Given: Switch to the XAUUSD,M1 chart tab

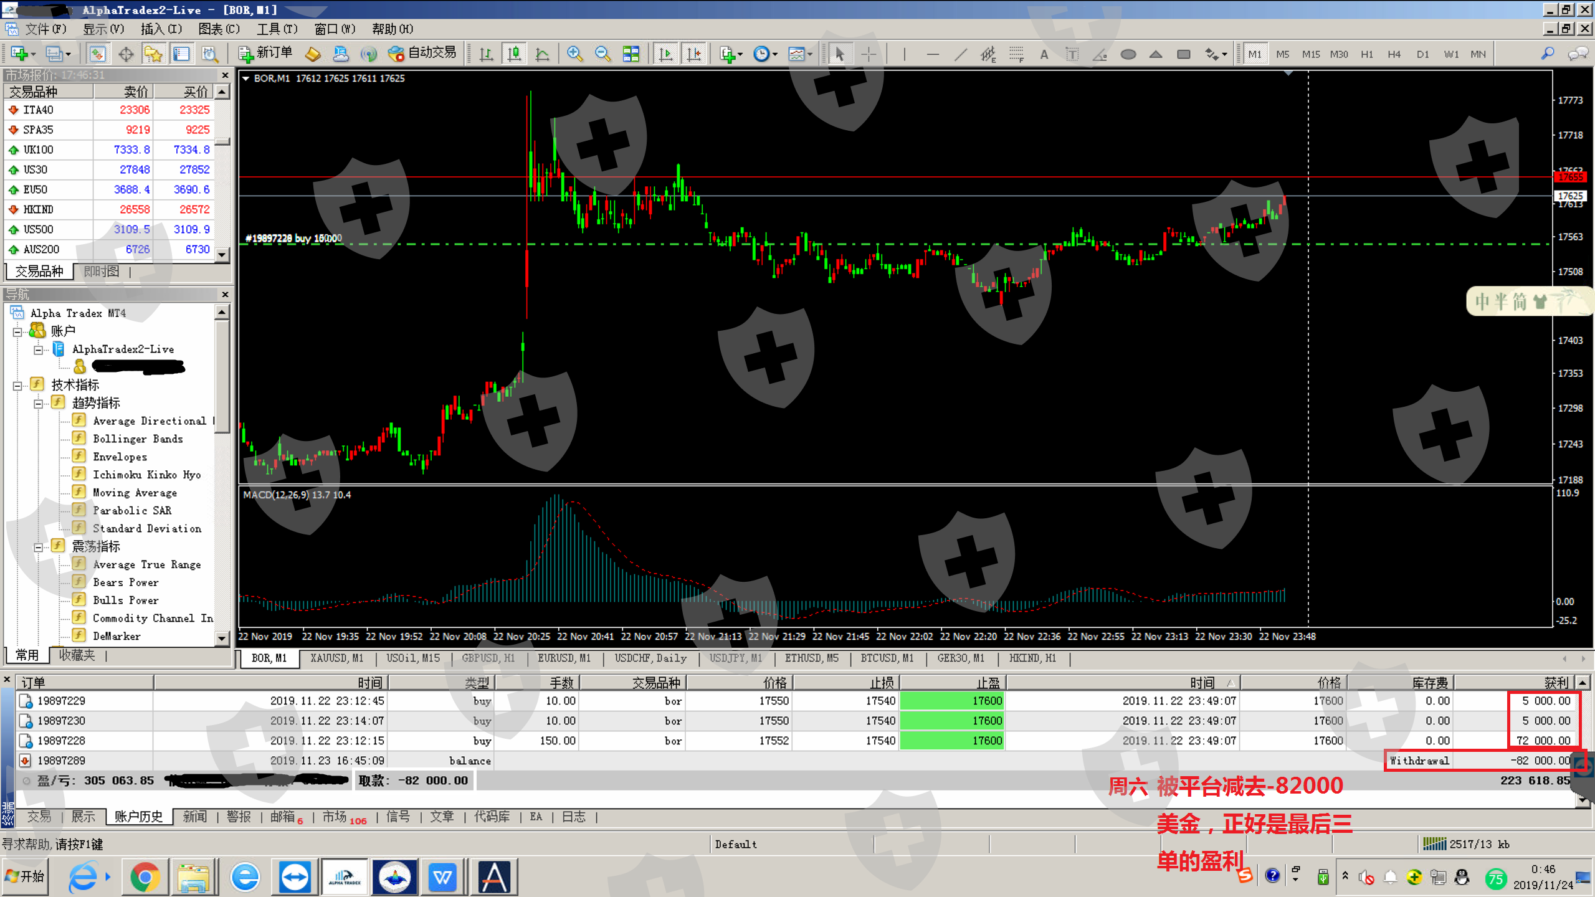Looking at the screenshot, I should click(x=336, y=658).
